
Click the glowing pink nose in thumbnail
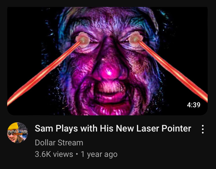(x=109, y=72)
